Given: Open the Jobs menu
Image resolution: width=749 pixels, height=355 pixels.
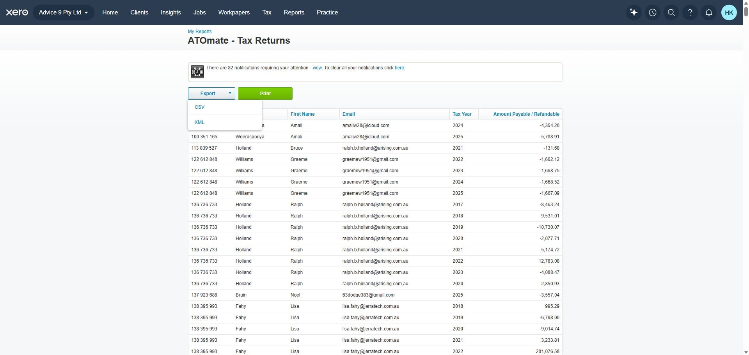Looking at the screenshot, I should coord(199,12).
